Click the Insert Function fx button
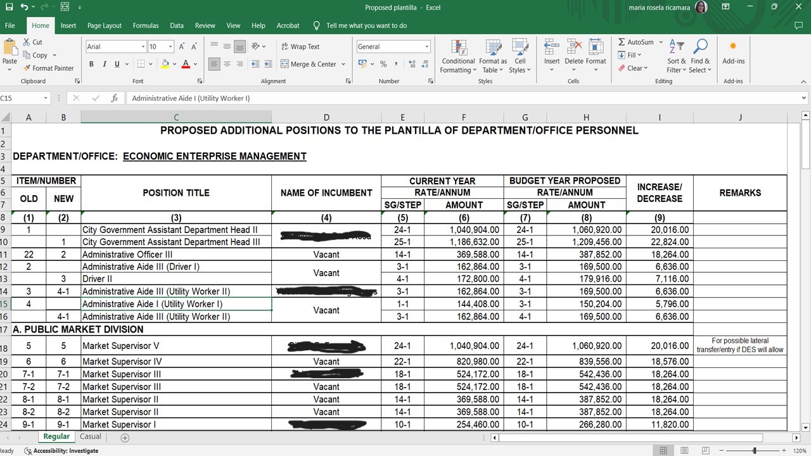 (115, 98)
